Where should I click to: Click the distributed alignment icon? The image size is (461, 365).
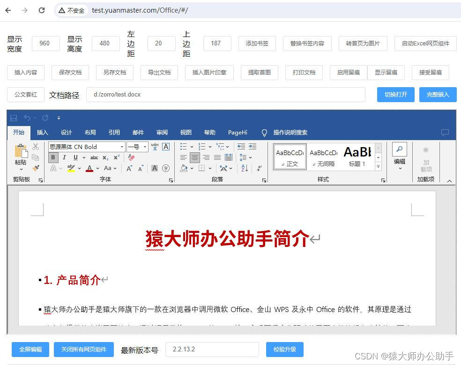tap(229, 157)
